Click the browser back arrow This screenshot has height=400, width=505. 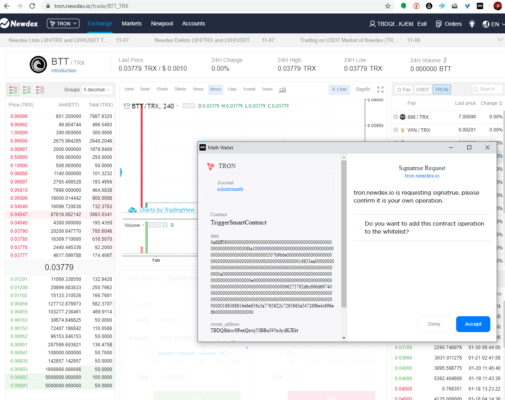7,6
